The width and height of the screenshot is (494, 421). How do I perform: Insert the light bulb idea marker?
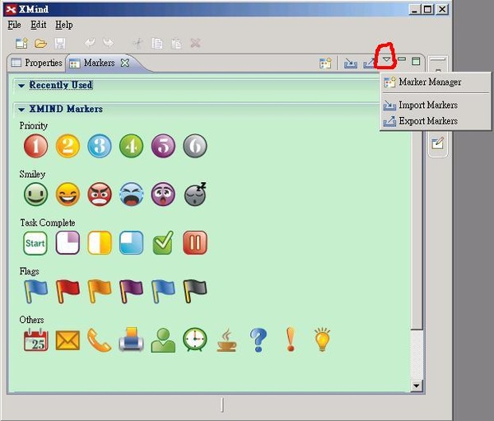tap(322, 339)
